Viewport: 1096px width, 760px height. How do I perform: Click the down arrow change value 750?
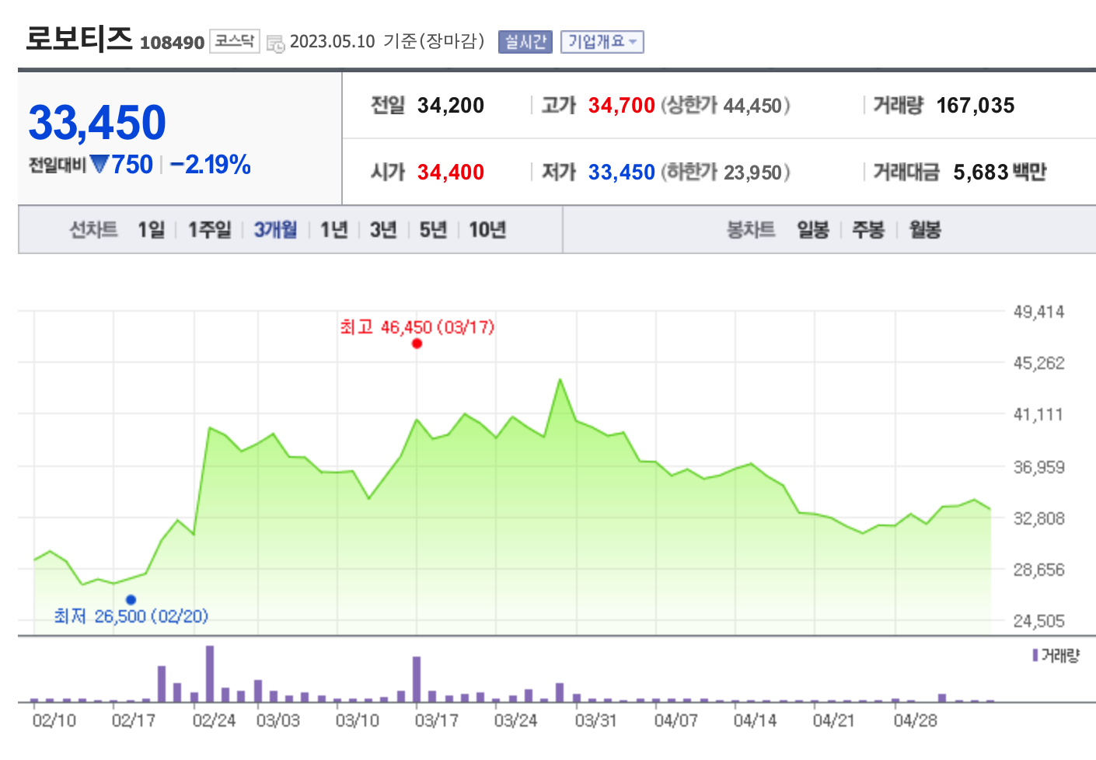tap(122, 165)
